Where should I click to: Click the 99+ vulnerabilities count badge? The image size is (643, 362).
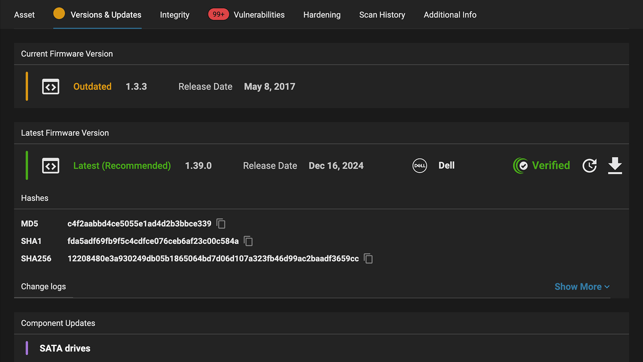[218, 14]
